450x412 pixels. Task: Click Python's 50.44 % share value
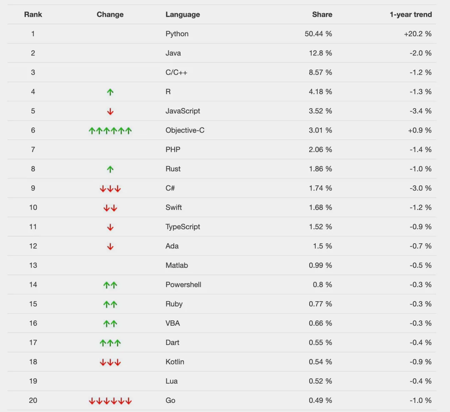pos(318,34)
